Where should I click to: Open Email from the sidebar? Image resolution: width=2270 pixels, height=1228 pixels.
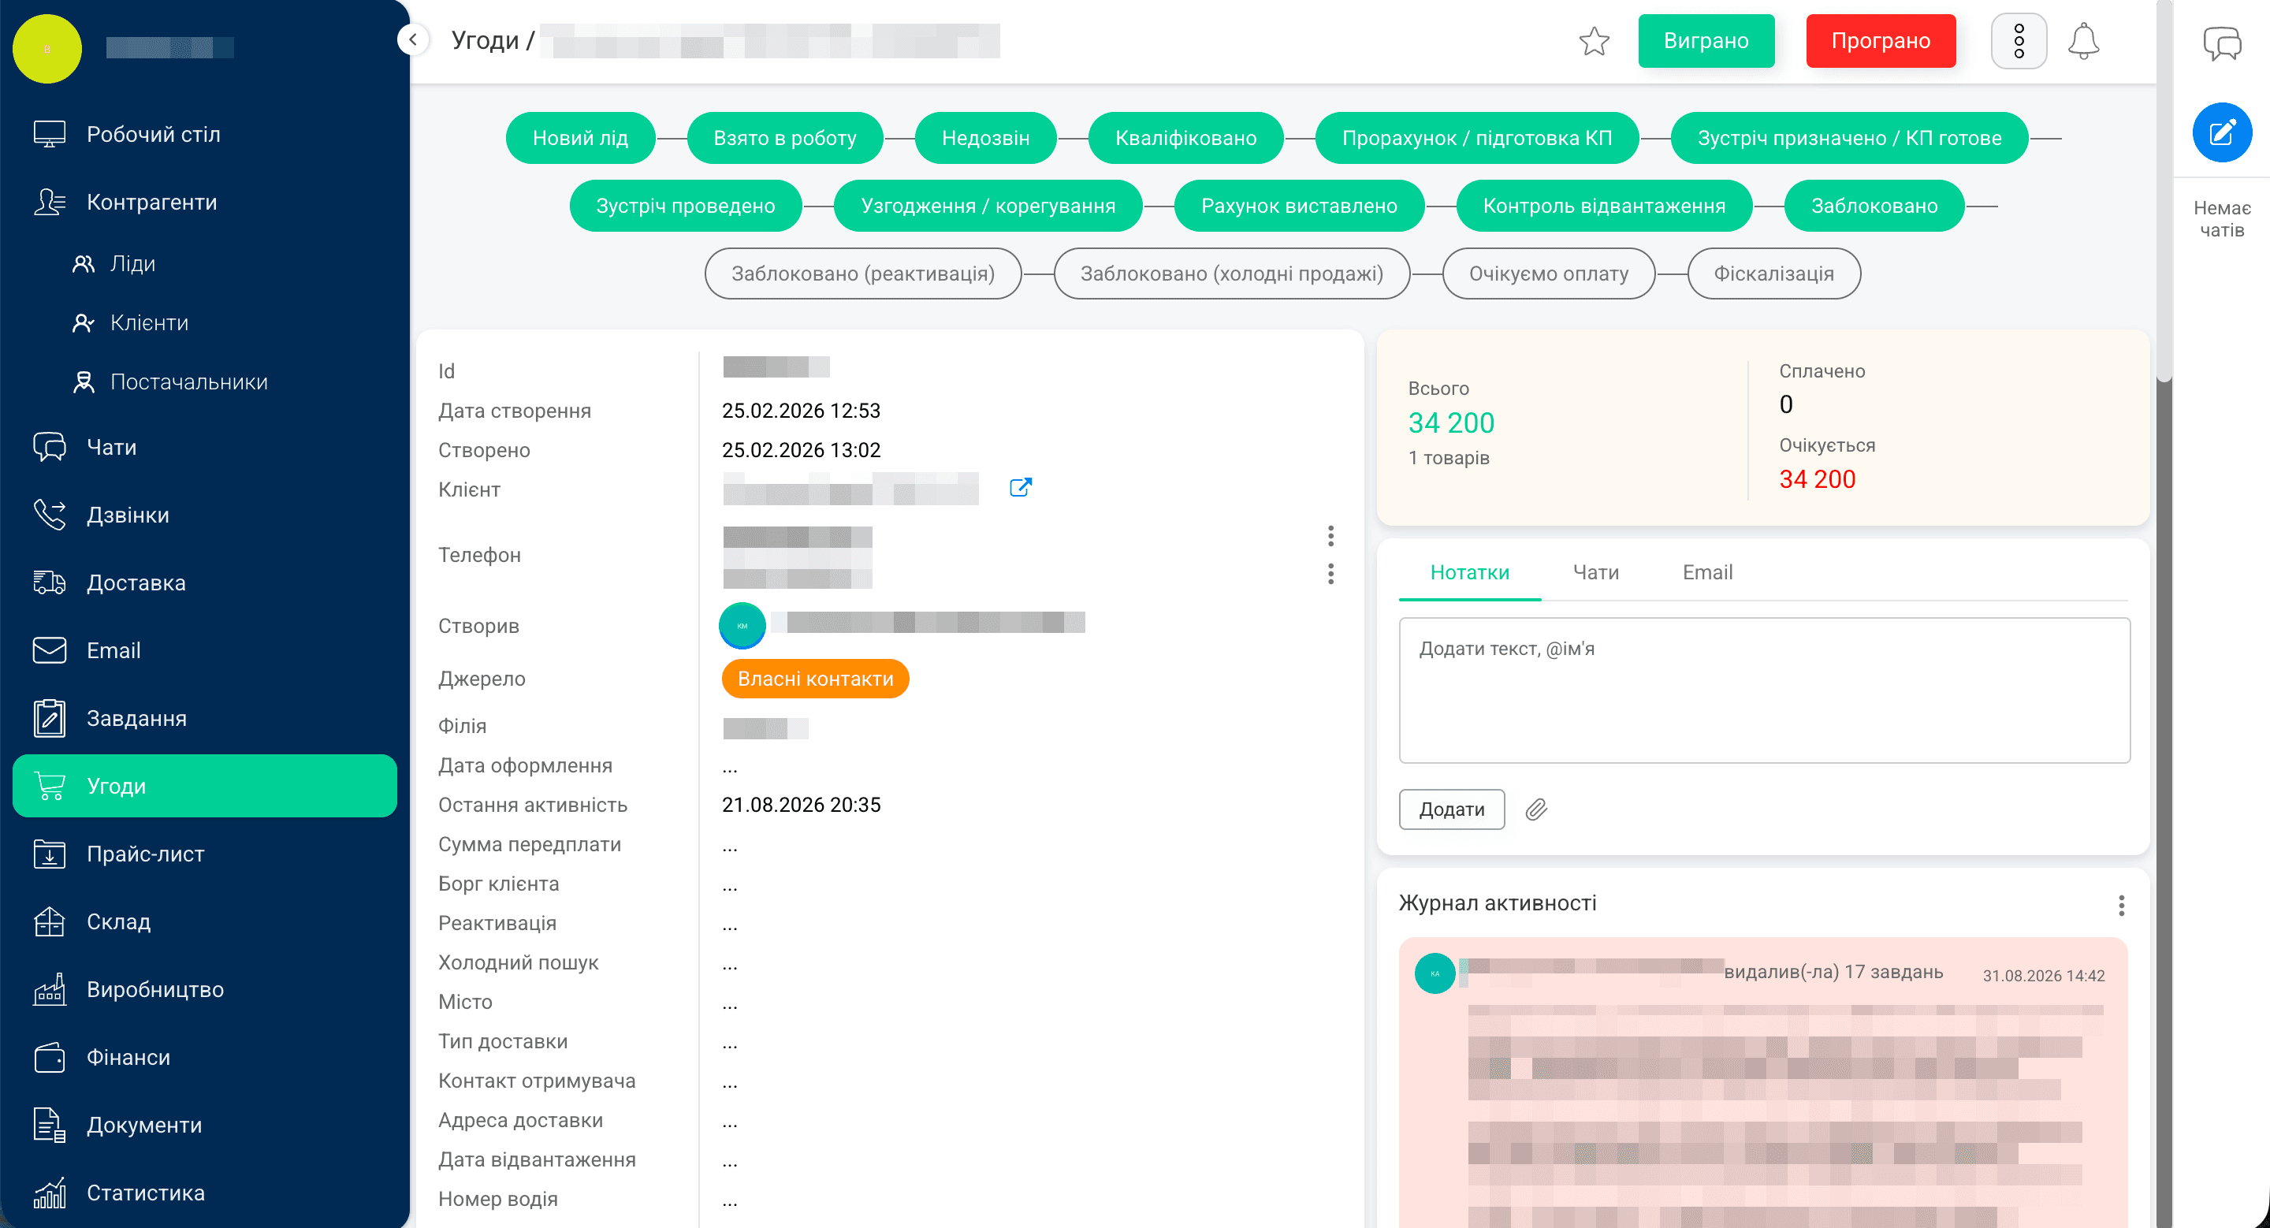pos(204,650)
